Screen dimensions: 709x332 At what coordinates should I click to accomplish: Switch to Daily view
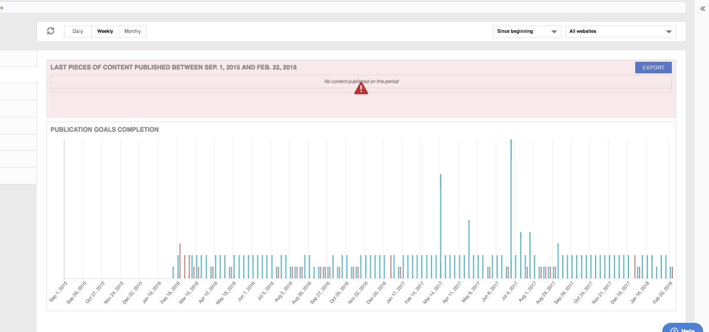[78, 31]
